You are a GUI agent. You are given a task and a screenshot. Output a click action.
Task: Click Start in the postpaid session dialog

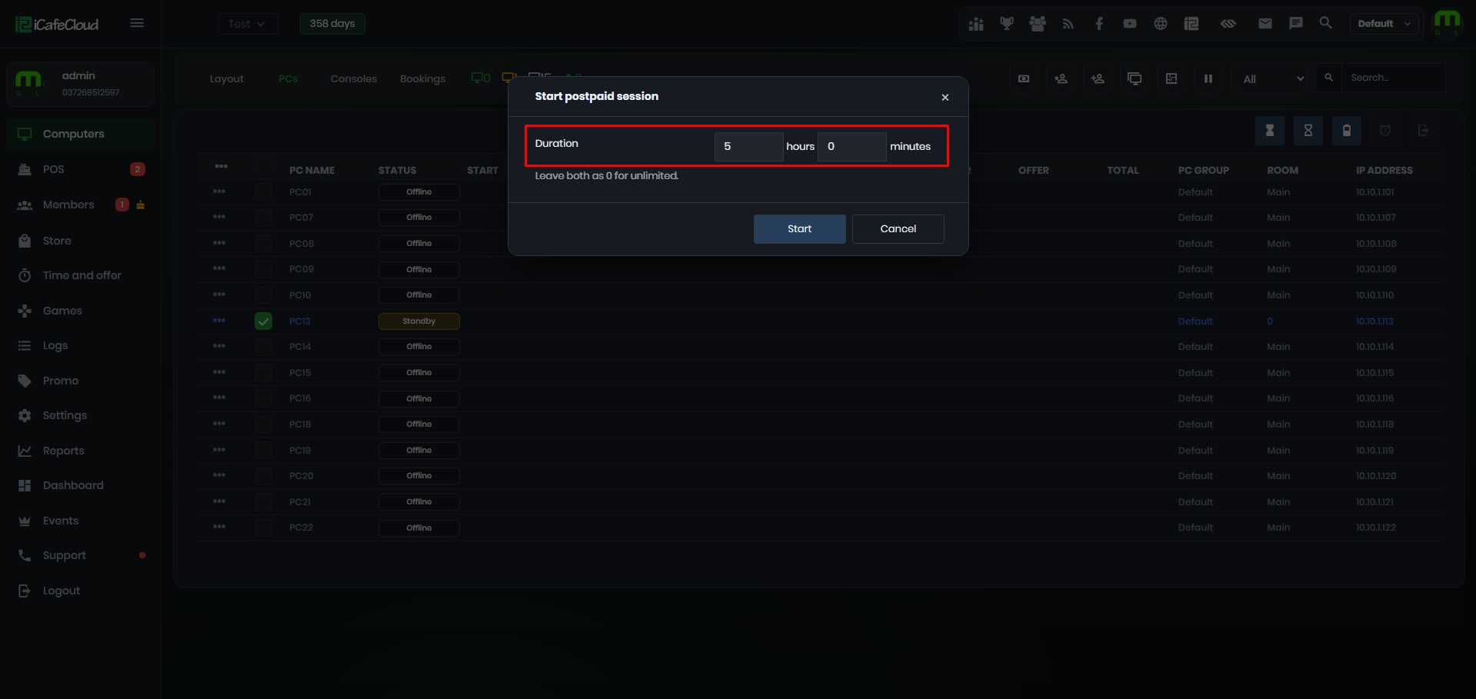[x=799, y=229]
